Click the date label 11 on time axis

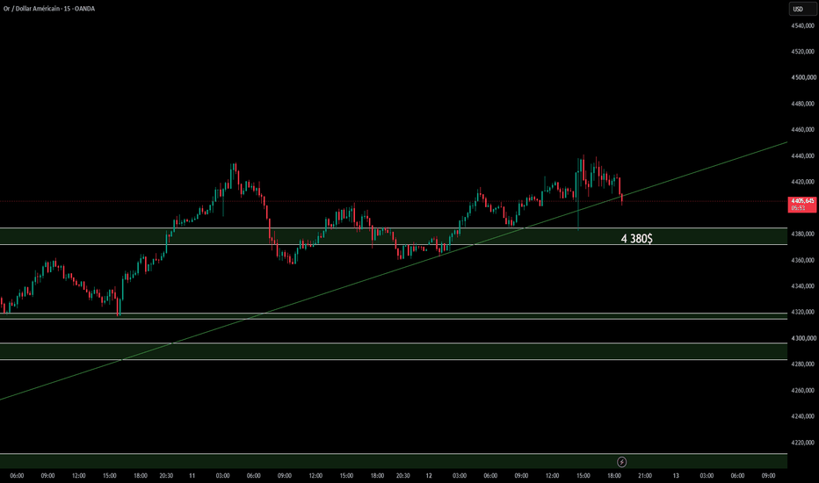[192, 476]
